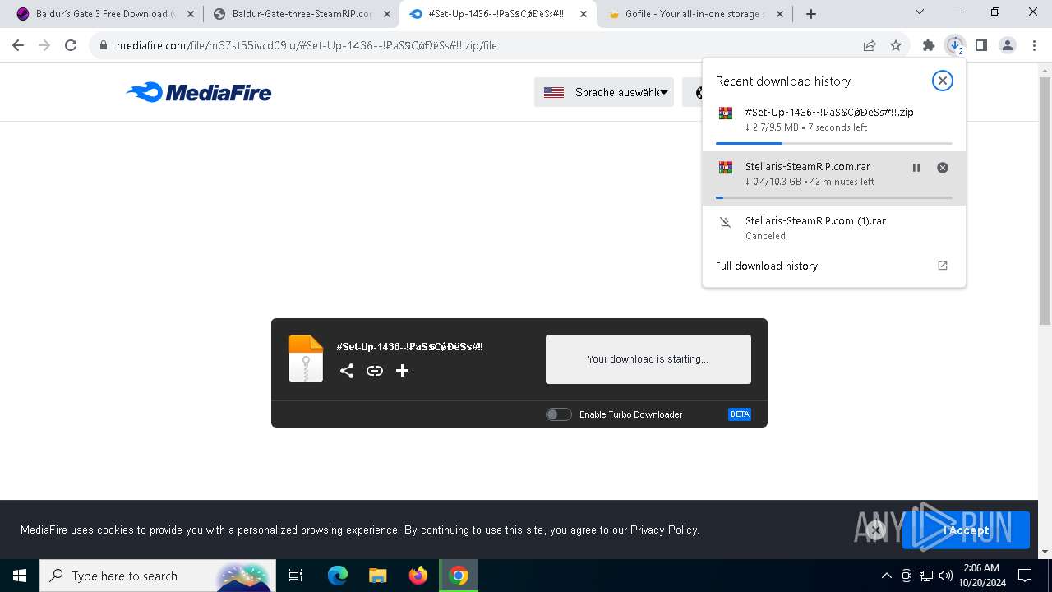This screenshot has height=592, width=1052.
Task: Show hidden system tray icons
Action: pyautogui.click(x=886, y=576)
